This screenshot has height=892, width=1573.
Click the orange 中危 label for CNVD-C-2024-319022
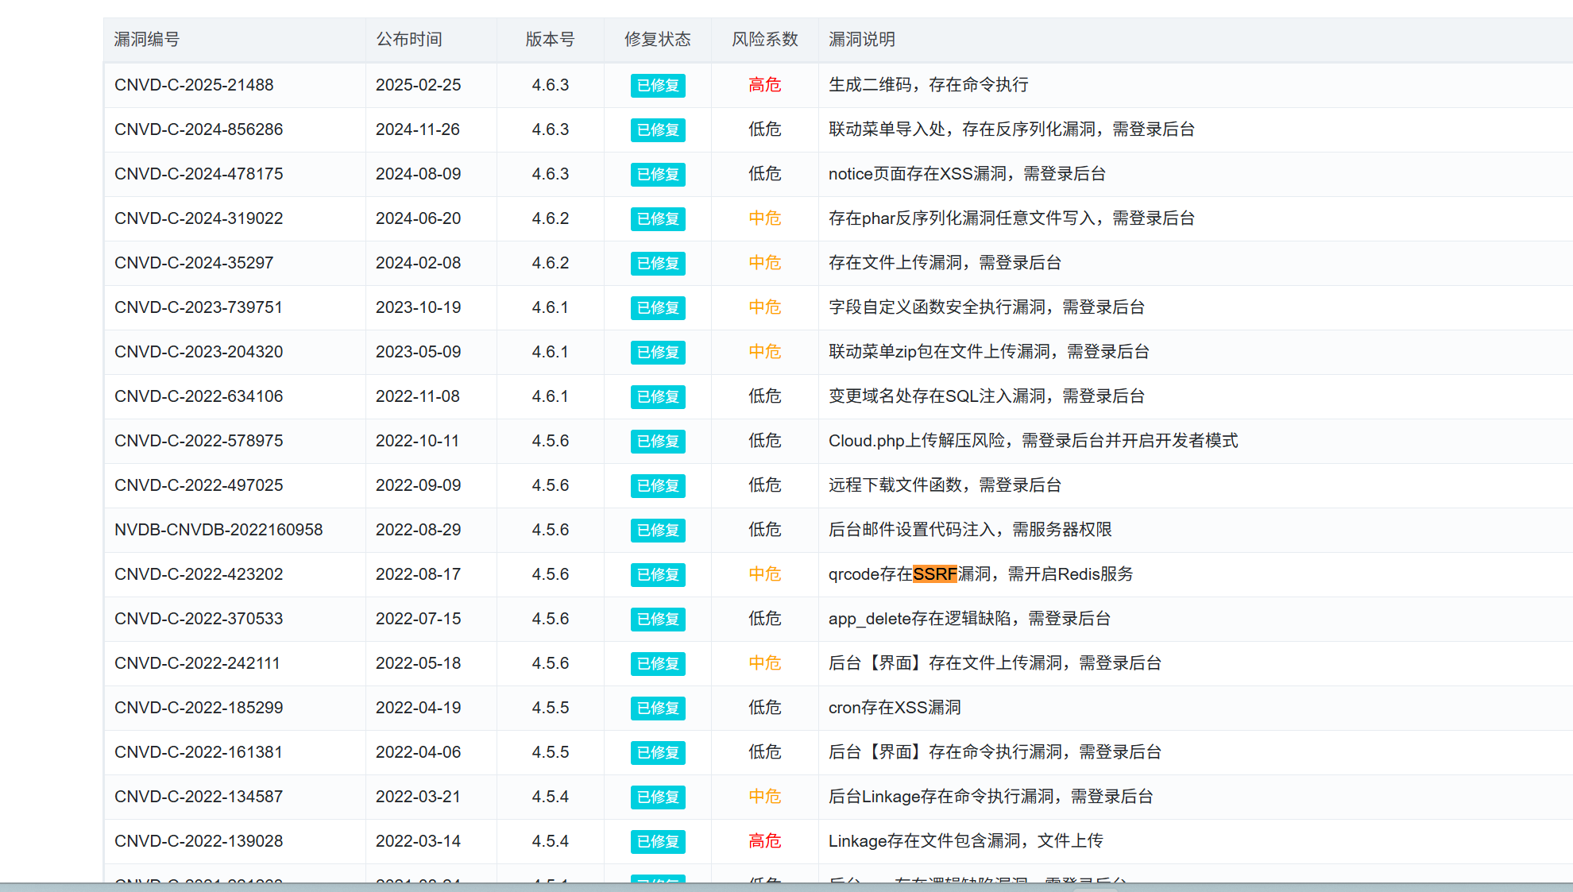point(764,218)
